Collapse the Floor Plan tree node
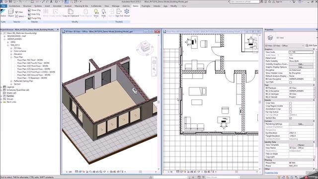 (x=11, y=57)
